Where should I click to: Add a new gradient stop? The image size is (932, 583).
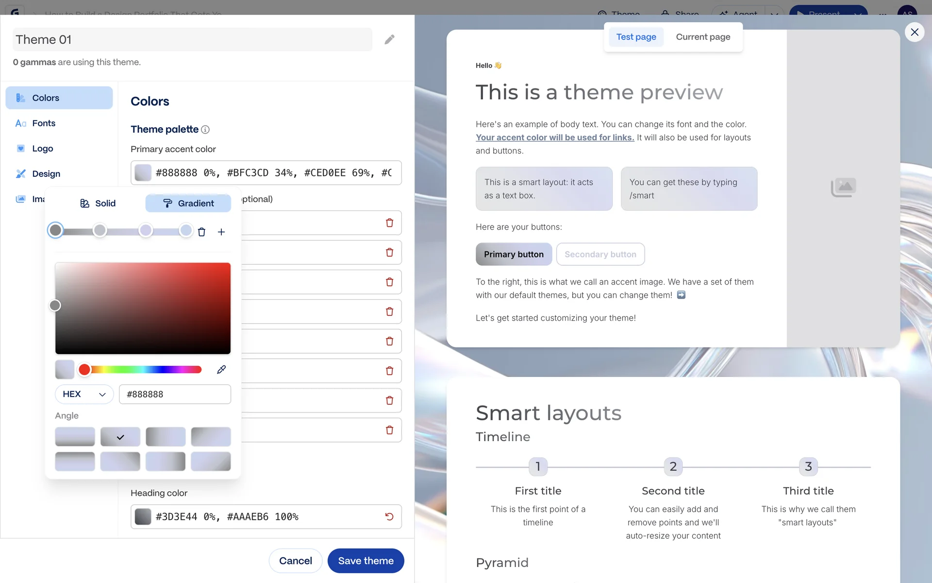221,232
